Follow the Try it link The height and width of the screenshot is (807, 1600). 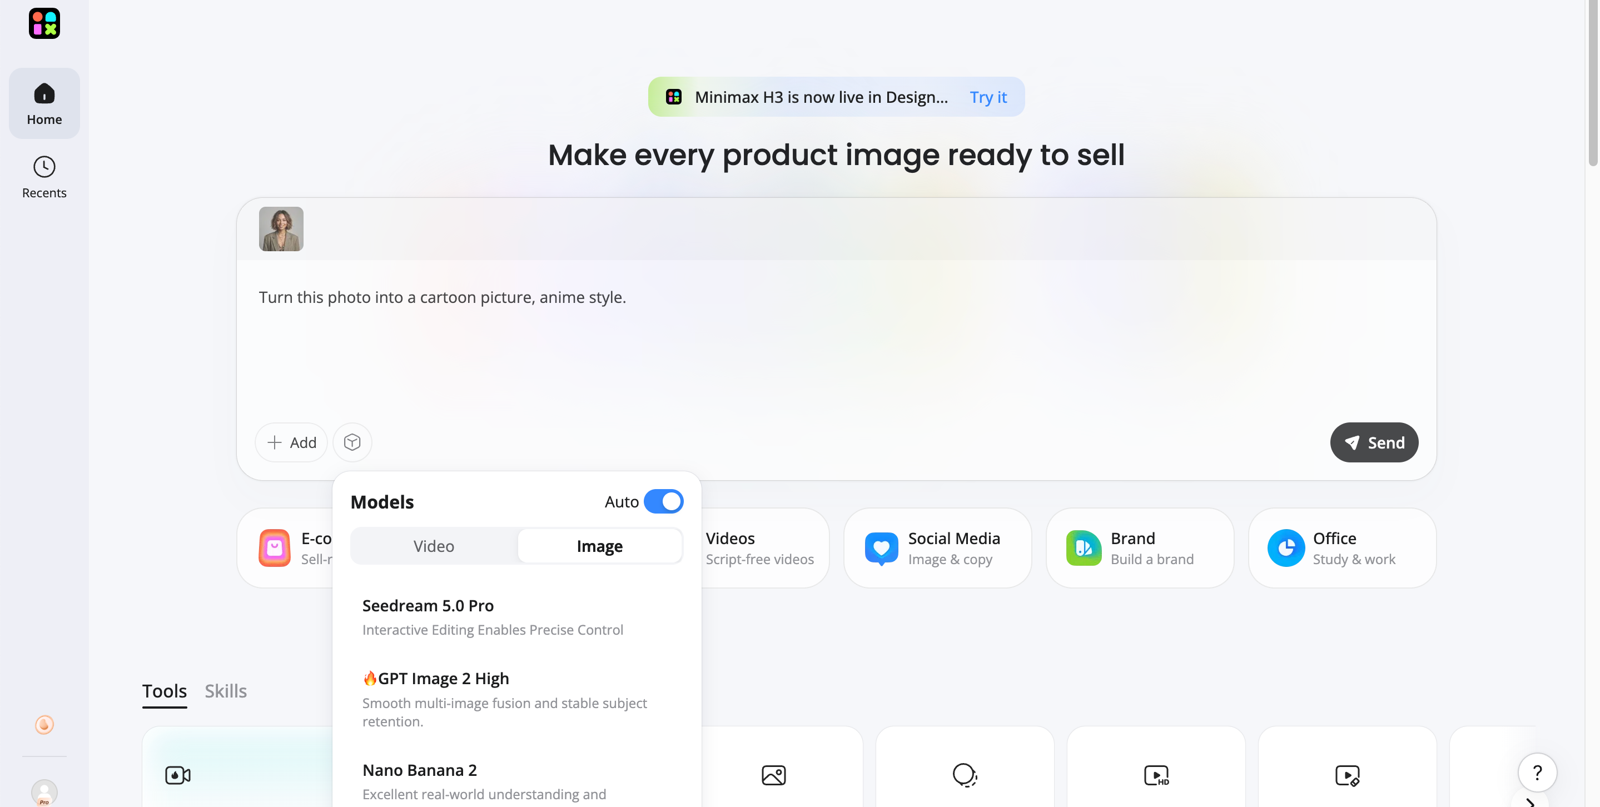pyautogui.click(x=988, y=97)
